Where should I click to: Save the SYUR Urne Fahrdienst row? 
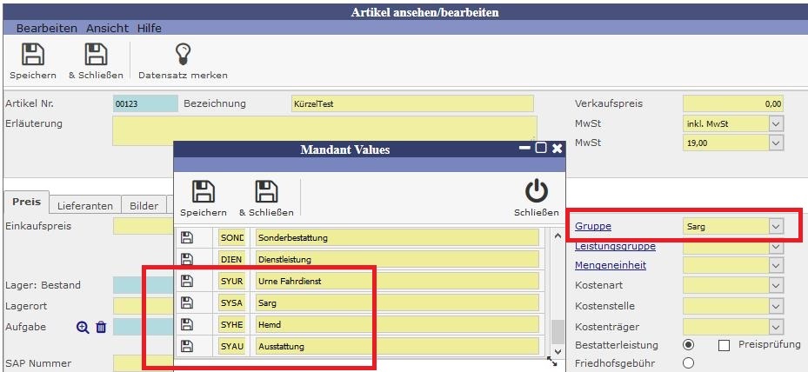click(184, 281)
